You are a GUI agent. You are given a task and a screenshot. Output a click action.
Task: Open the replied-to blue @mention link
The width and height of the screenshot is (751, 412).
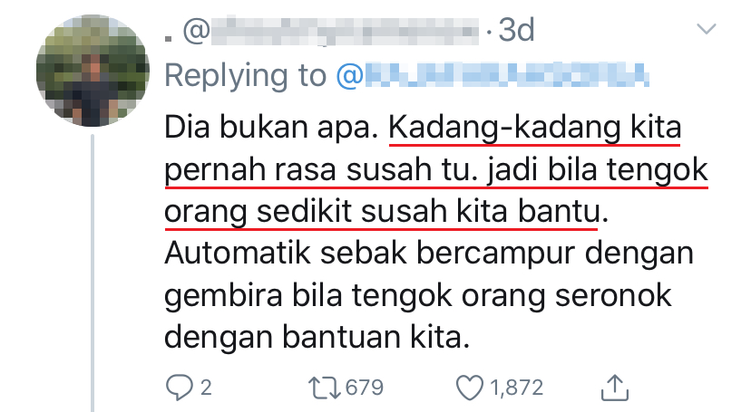coord(493,75)
